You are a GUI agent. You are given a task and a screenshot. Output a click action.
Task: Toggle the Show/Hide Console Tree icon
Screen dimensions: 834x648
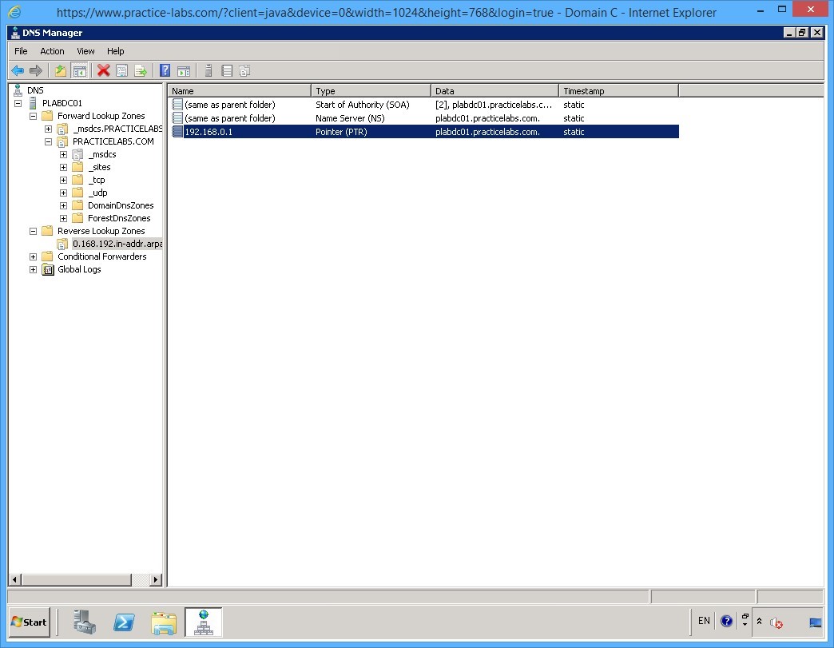pyautogui.click(x=80, y=70)
